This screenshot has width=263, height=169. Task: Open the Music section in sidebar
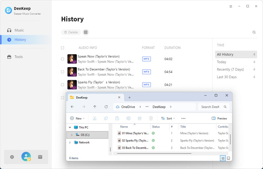pyautogui.click(x=19, y=30)
